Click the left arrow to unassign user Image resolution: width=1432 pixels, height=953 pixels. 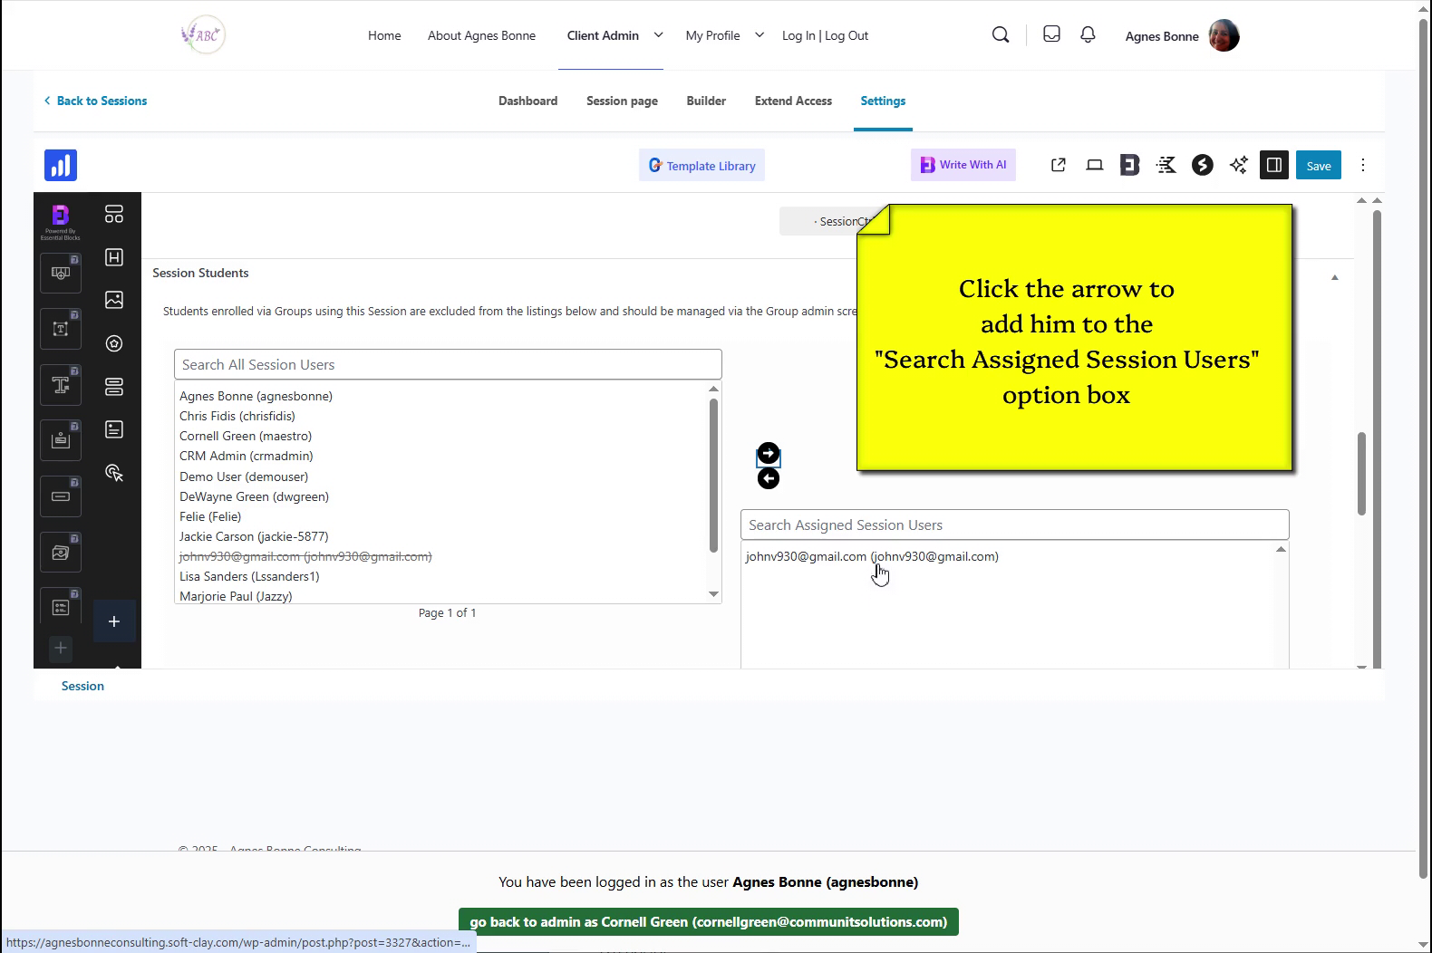point(768,479)
